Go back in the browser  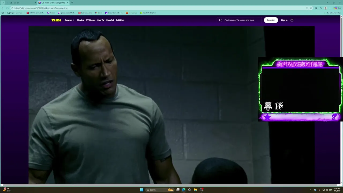3,8
